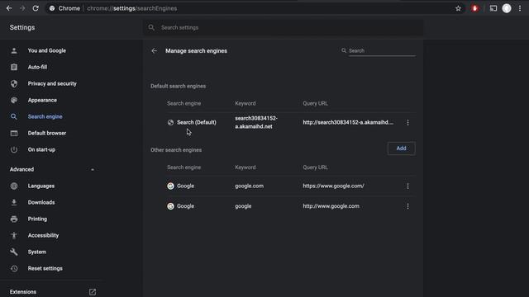Click the Accessibility figure icon
This screenshot has height=297, width=529.
pos(14,235)
